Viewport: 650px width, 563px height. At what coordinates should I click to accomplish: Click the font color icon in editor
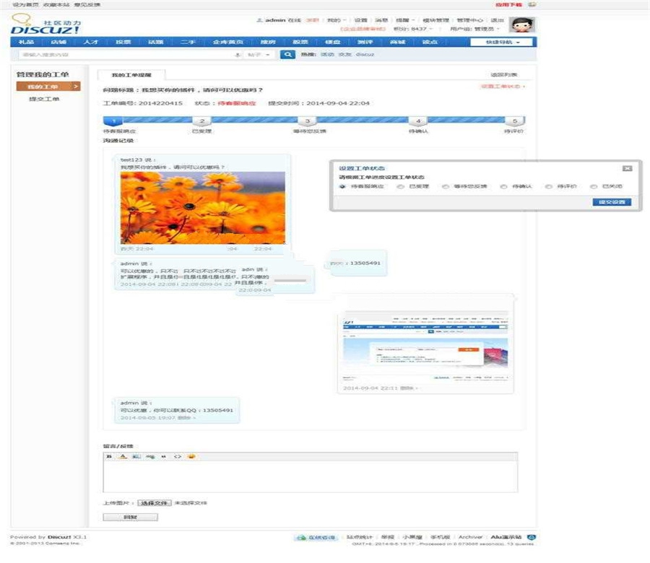click(x=123, y=456)
